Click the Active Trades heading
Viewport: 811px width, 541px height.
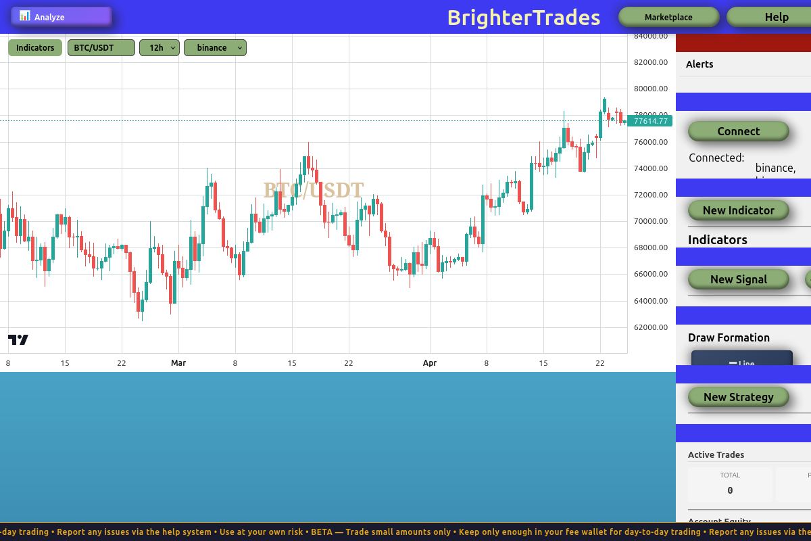(x=716, y=454)
